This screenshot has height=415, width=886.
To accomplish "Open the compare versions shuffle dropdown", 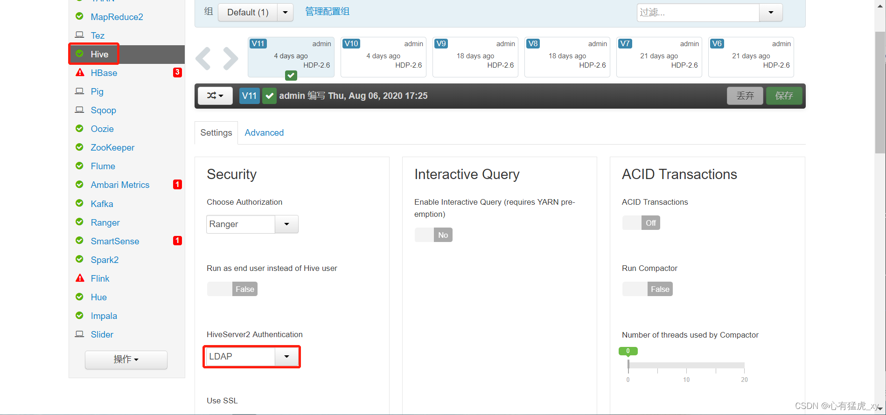I will pos(215,96).
